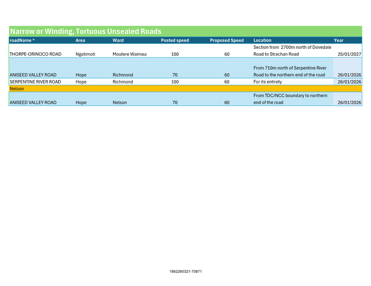Click 'From 710m north of Serpentine River' location text
This screenshot has width=371, height=286.
point(290,68)
